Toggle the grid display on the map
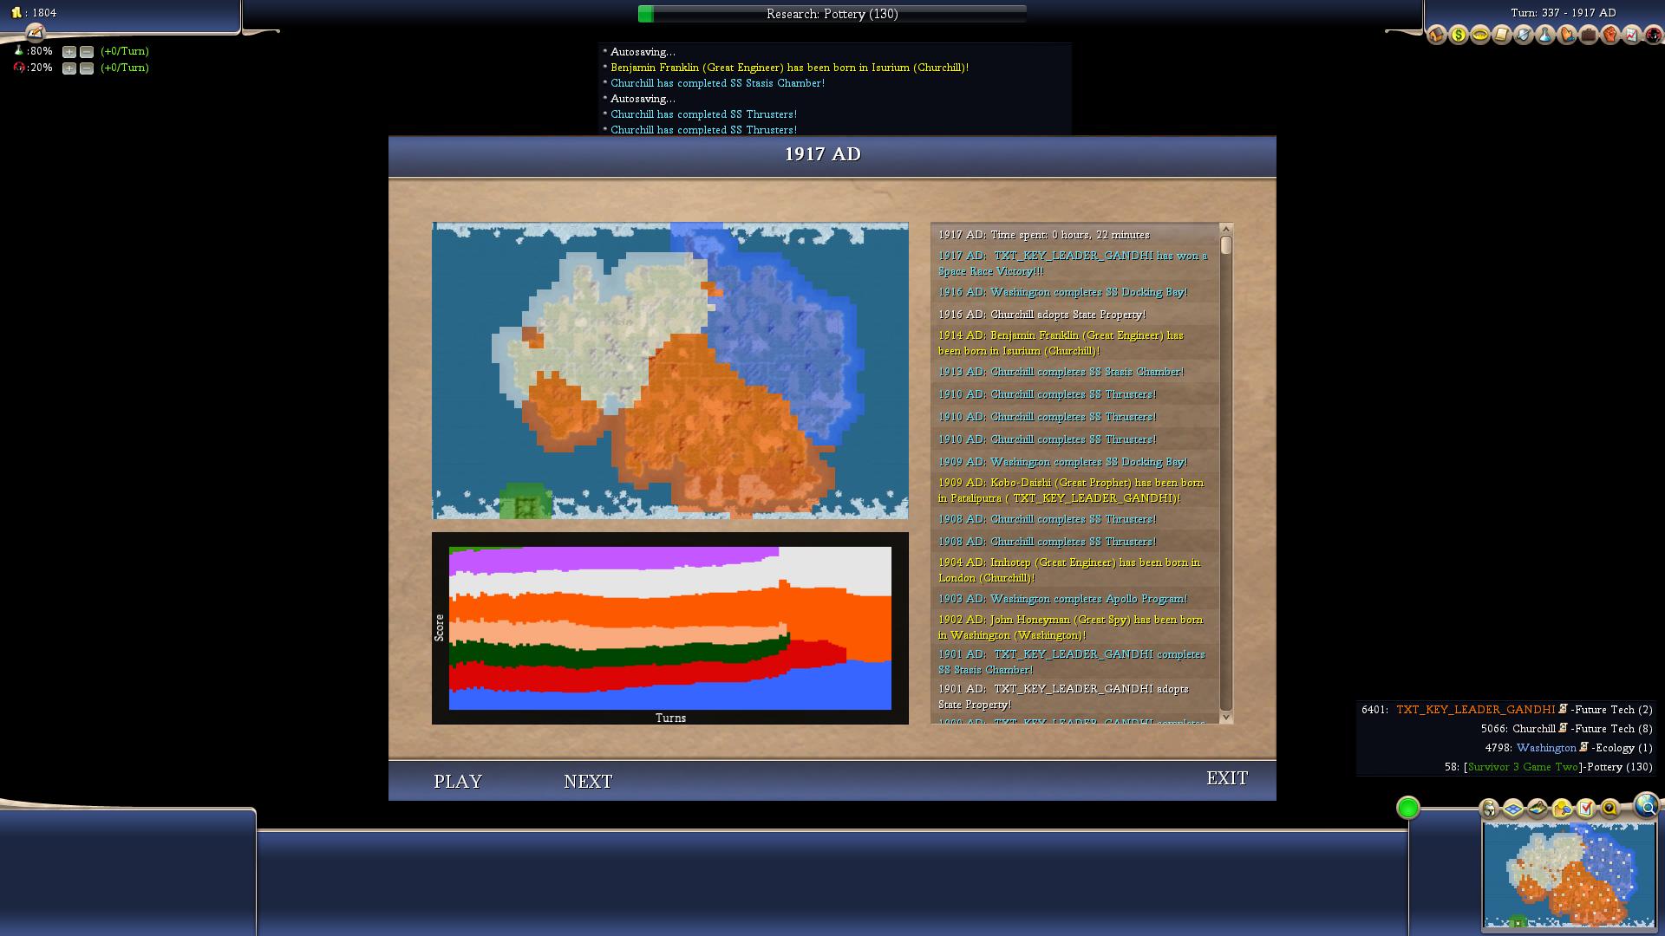This screenshot has width=1665, height=936. click(x=1513, y=809)
